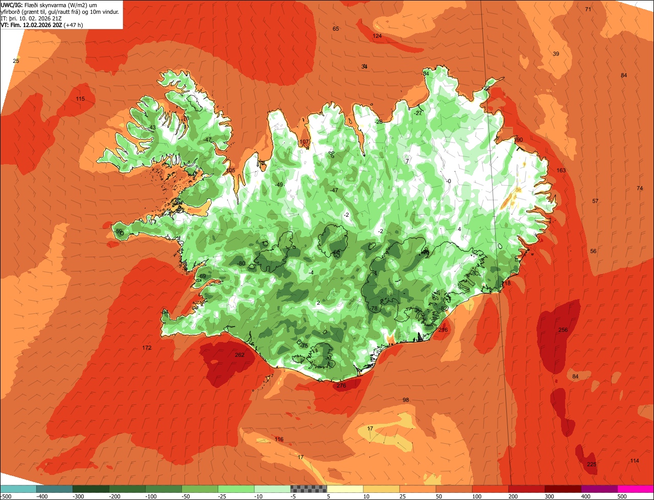The image size is (654, 500).
Task: Click the palest green -10 to -5 swatch
Action: tap(272, 489)
